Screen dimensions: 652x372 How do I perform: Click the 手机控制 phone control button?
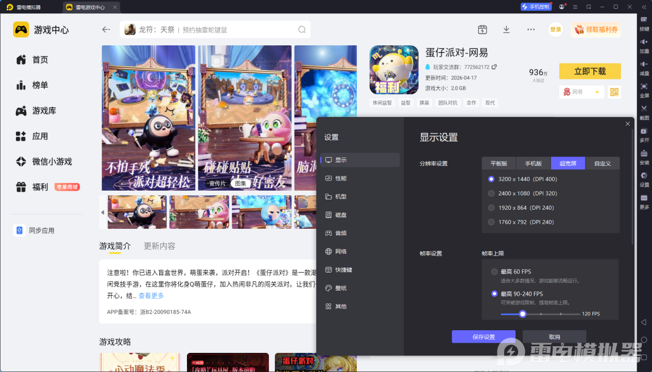[x=536, y=7]
